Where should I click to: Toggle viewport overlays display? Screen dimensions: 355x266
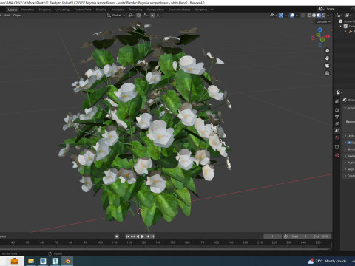click(x=292, y=16)
